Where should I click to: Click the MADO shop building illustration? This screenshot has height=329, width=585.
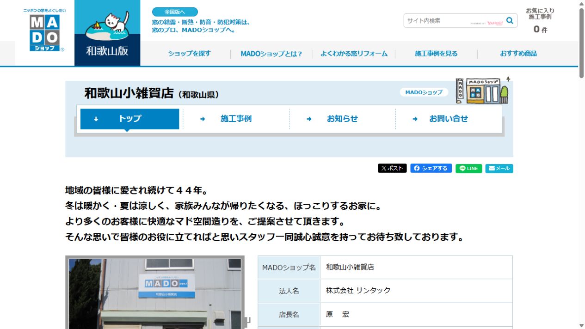(482, 90)
